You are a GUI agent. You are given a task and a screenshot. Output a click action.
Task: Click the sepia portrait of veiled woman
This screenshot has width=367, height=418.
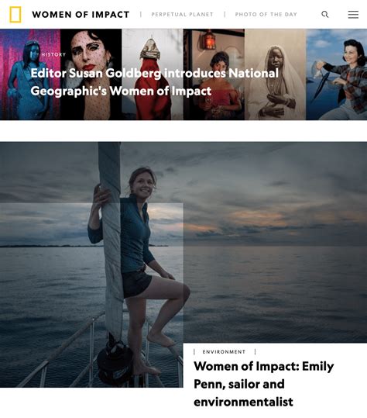[x=275, y=74]
